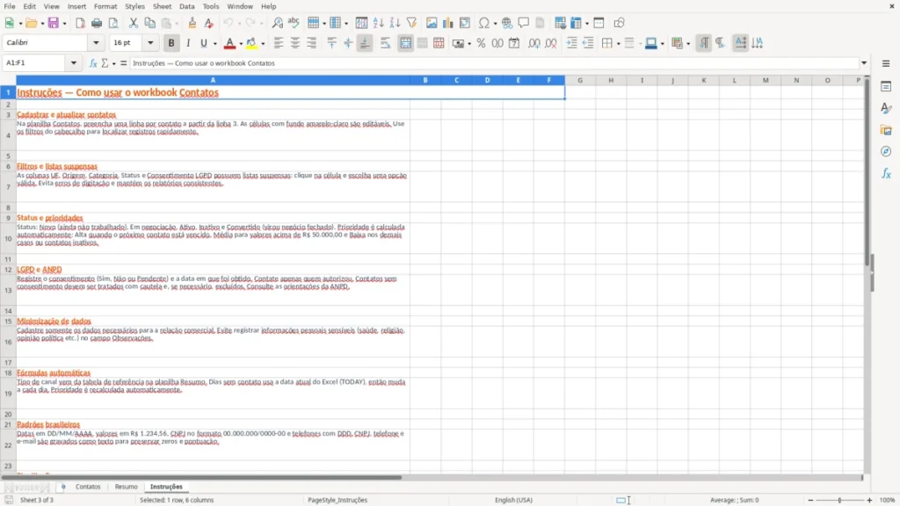
Task: Save the document with the Save icon
Action: pos(54,23)
